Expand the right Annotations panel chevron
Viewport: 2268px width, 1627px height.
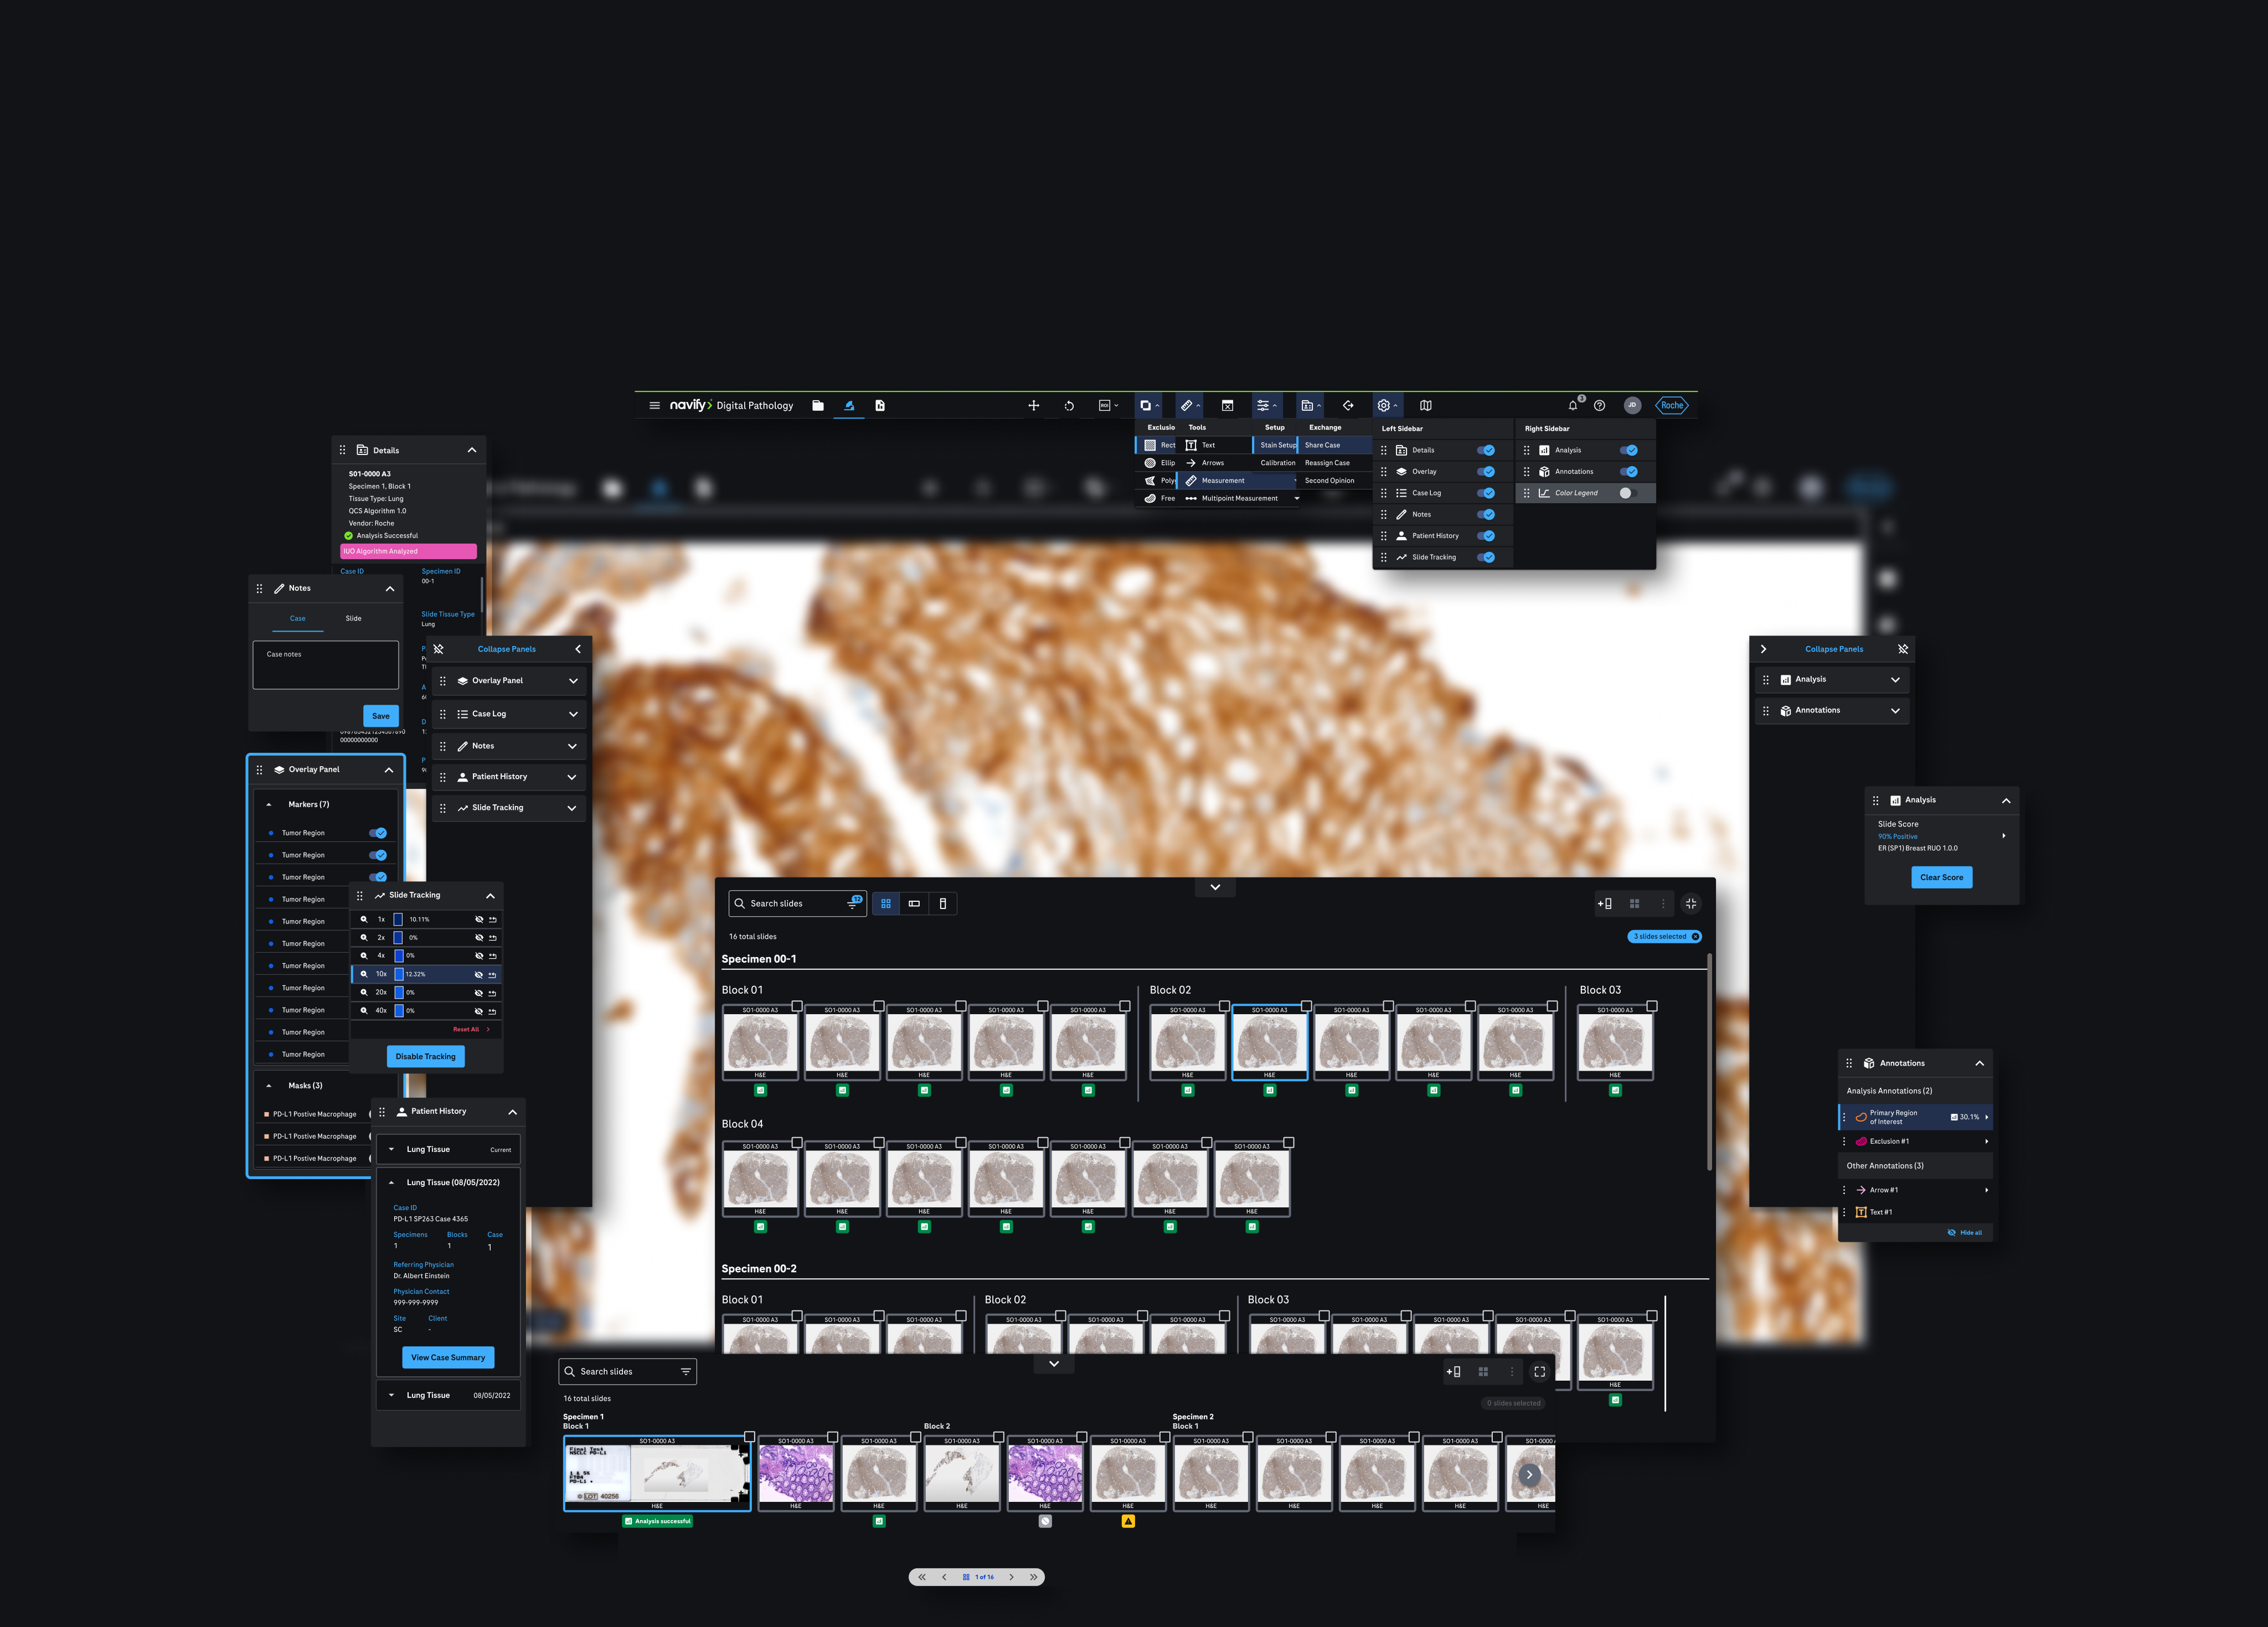[x=1895, y=711]
